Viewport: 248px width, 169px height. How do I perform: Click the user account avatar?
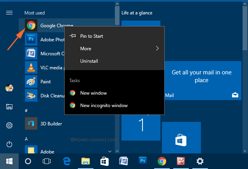(x=9, y=88)
